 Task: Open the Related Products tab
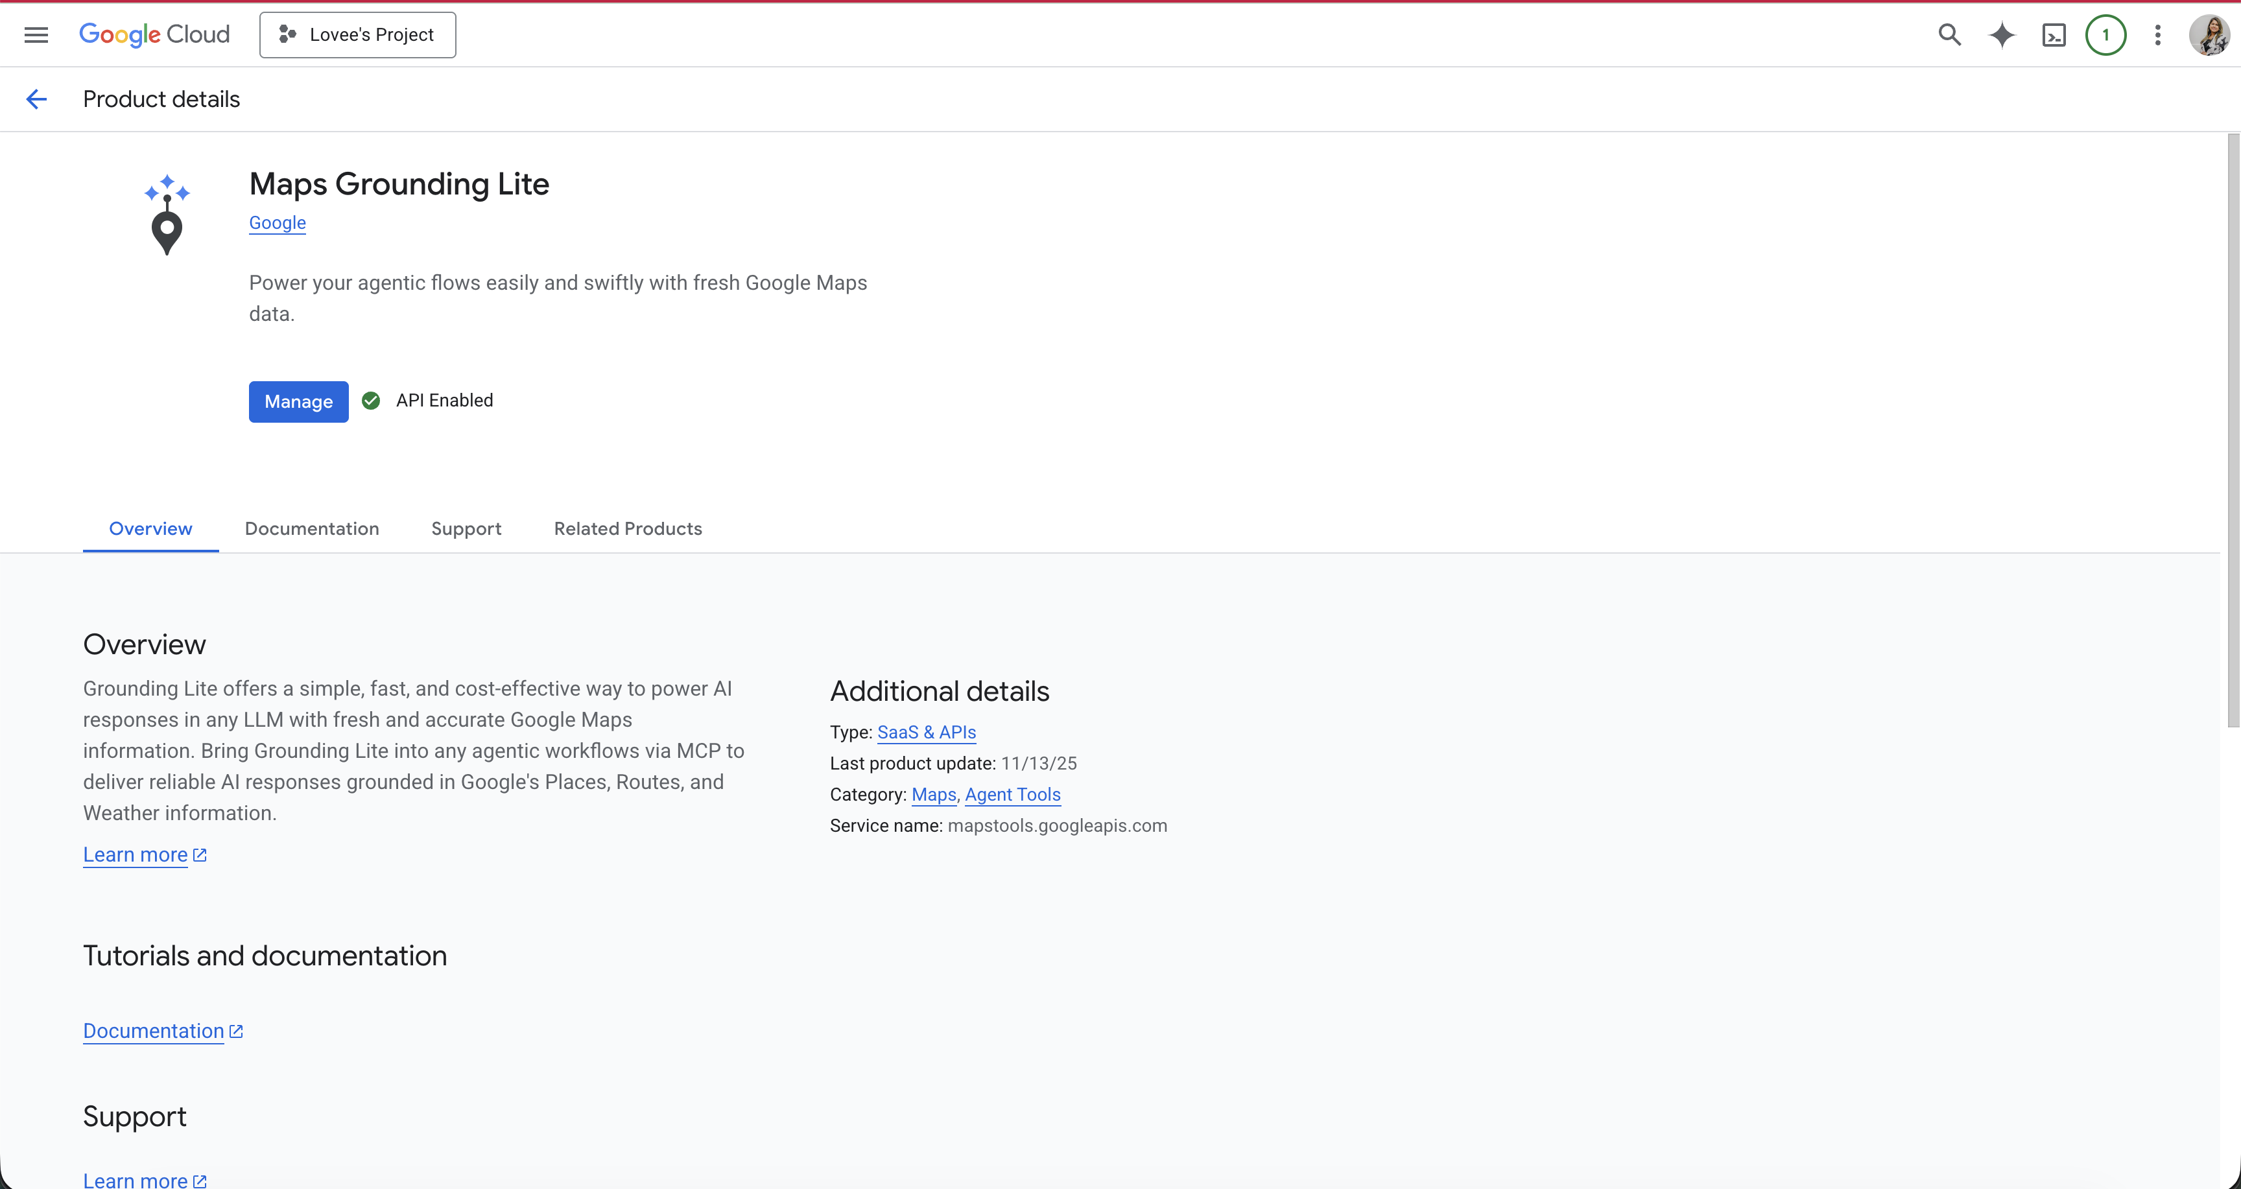628,529
